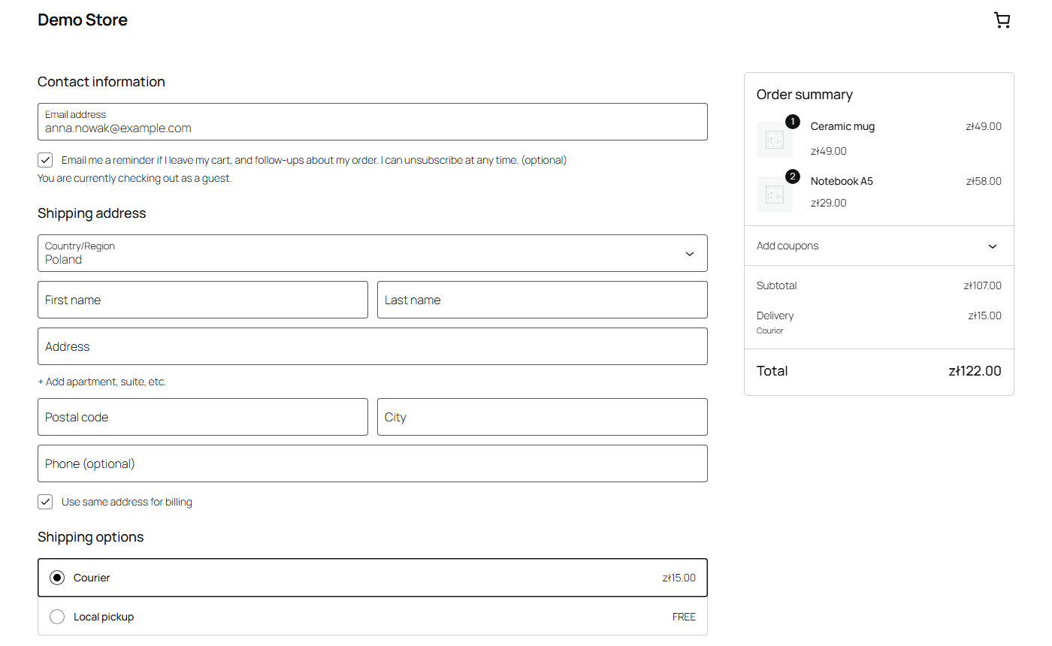This screenshot has height=646, width=1052.
Task: Select the Courier shipping option
Action: [373, 578]
